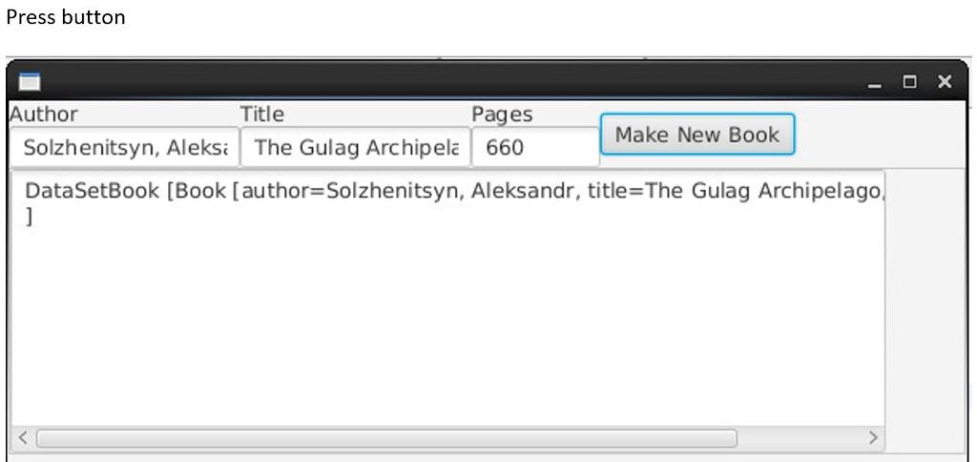Focus the Author text field
This screenshot has height=462, width=977.
pyautogui.click(x=125, y=148)
